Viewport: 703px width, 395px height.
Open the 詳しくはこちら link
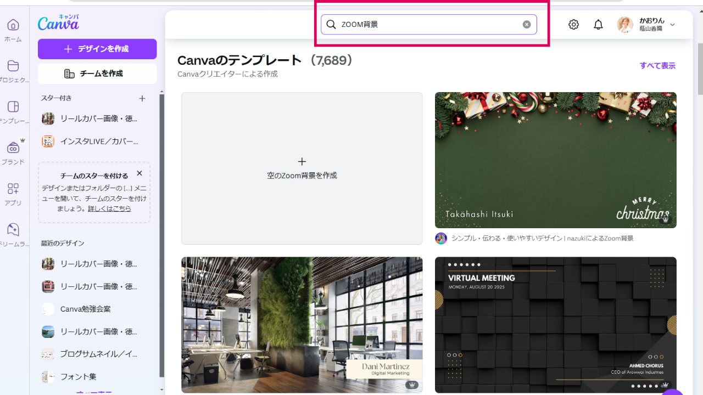(109, 208)
